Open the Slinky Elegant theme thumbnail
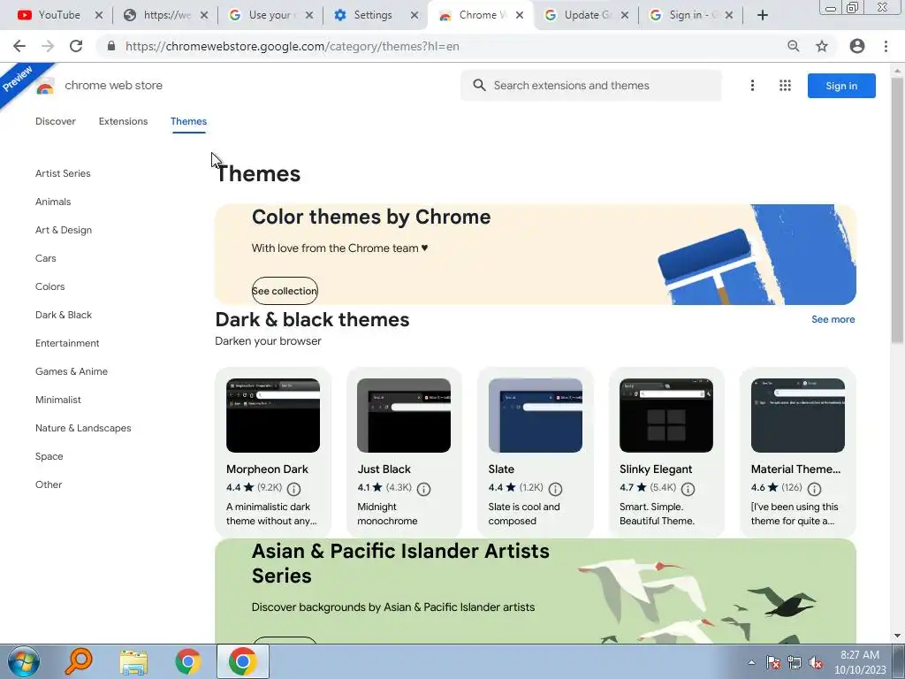905x679 pixels. [x=666, y=416]
